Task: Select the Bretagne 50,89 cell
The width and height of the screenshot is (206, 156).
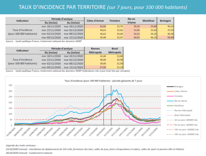Action: click(x=165, y=38)
